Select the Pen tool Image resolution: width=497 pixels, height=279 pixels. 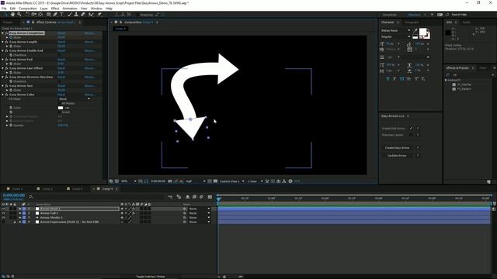coord(55,15)
